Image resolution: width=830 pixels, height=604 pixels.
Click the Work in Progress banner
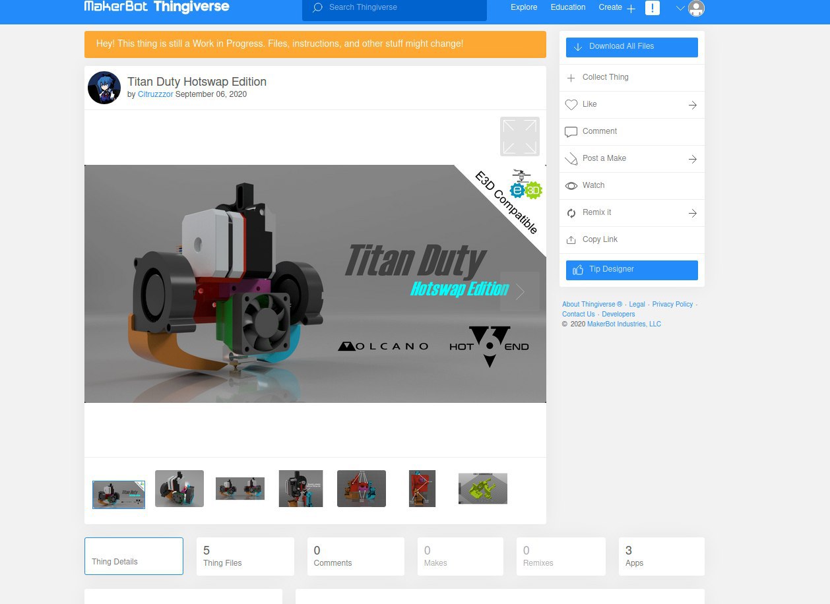click(315, 44)
